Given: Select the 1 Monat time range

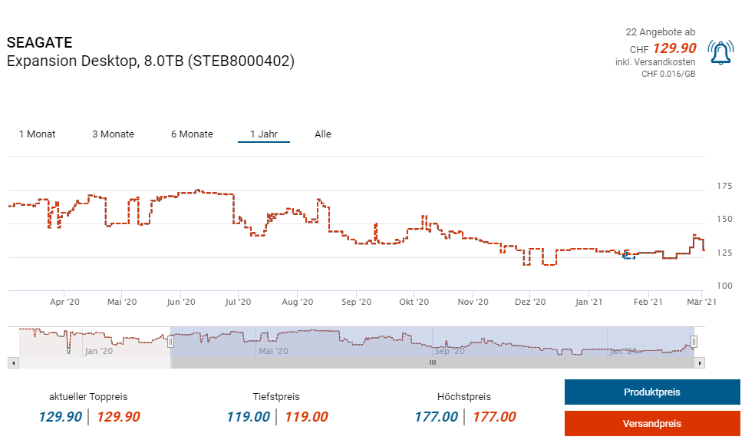Looking at the screenshot, I should click(37, 134).
